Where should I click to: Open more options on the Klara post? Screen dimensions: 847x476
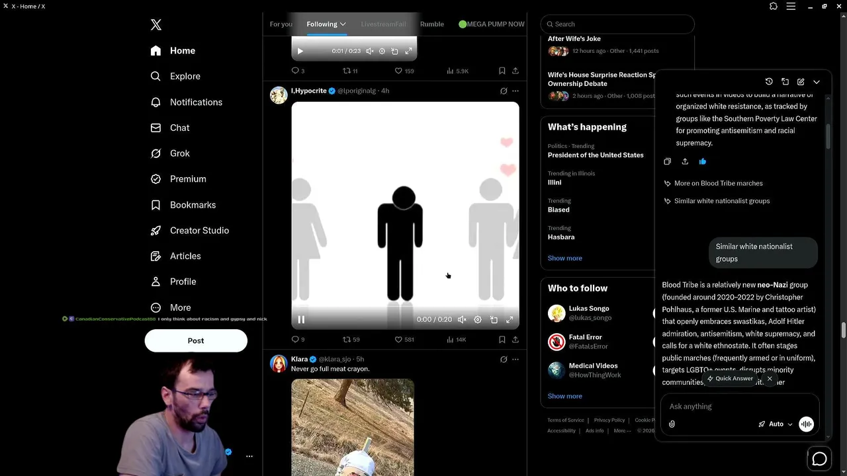pyautogui.click(x=515, y=360)
